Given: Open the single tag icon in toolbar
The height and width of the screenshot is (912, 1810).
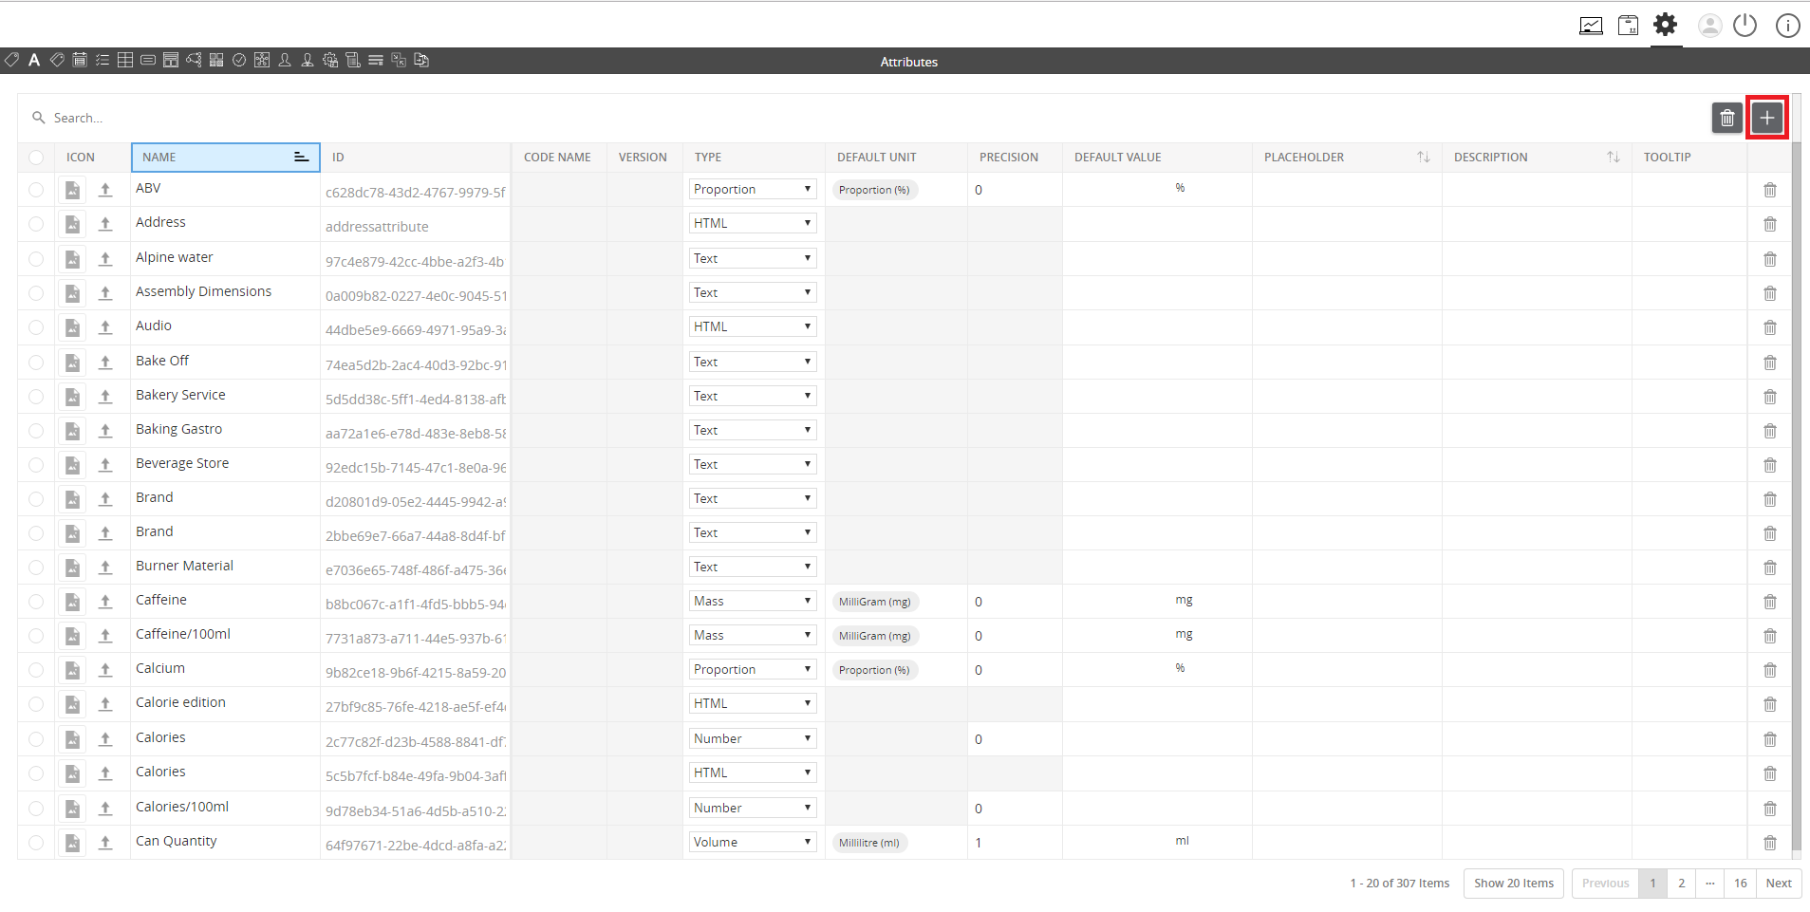Looking at the screenshot, I should [11, 60].
